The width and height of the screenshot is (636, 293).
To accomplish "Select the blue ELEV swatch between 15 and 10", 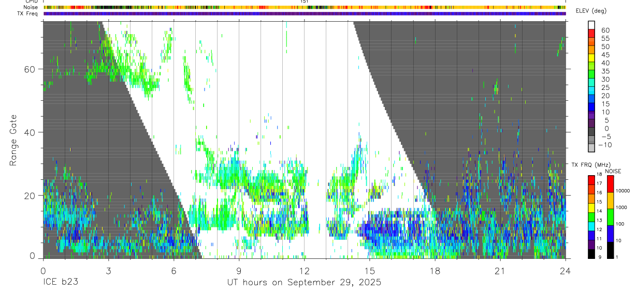I will [592, 107].
